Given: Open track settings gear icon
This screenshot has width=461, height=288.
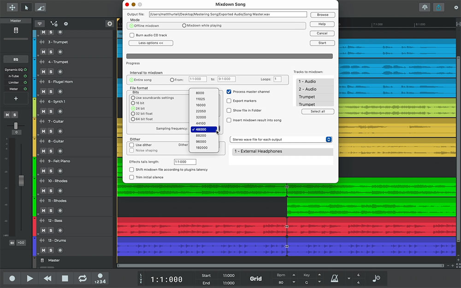Looking at the screenshot, I should (x=66, y=24).
